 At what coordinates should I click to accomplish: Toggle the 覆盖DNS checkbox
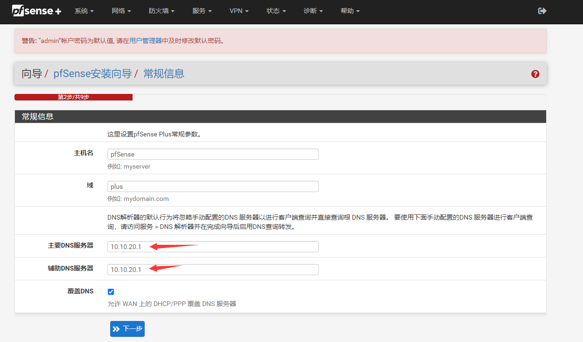tap(111, 292)
